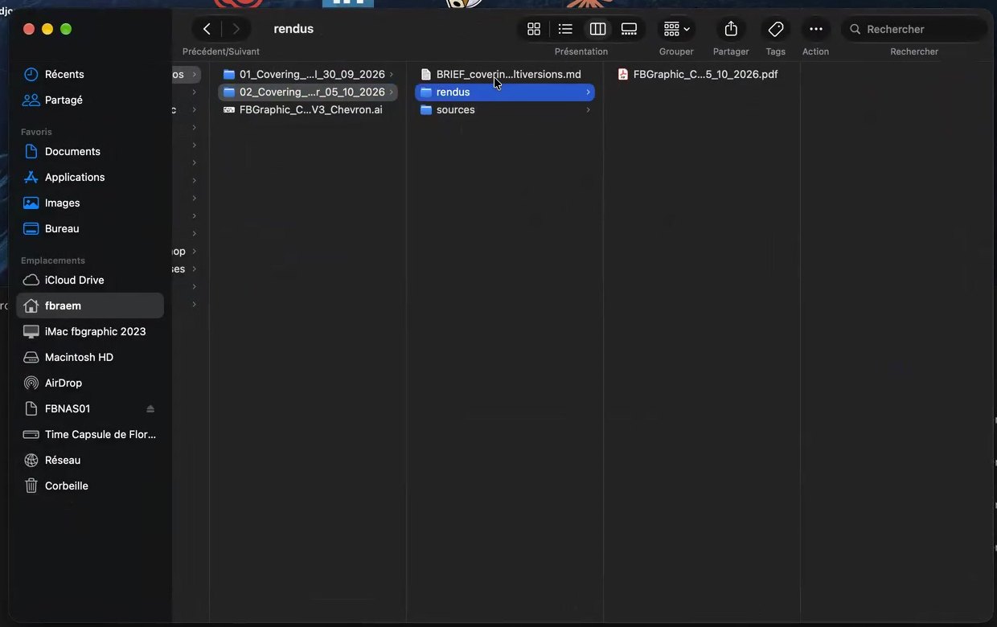Switch to list view
The height and width of the screenshot is (627, 997).
(565, 29)
